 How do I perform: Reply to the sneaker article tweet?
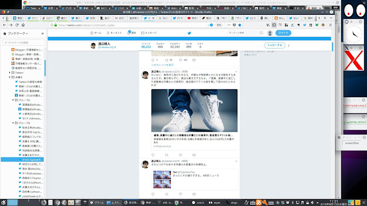pyautogui.click(x=153, y=155)
